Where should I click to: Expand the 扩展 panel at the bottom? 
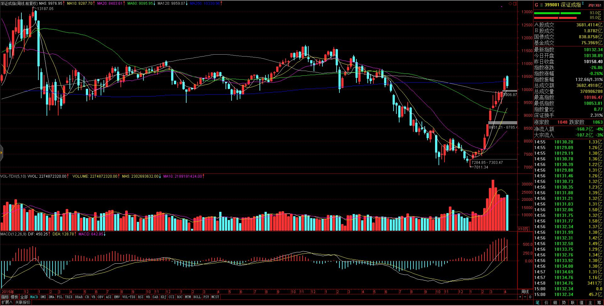(7, 303)
